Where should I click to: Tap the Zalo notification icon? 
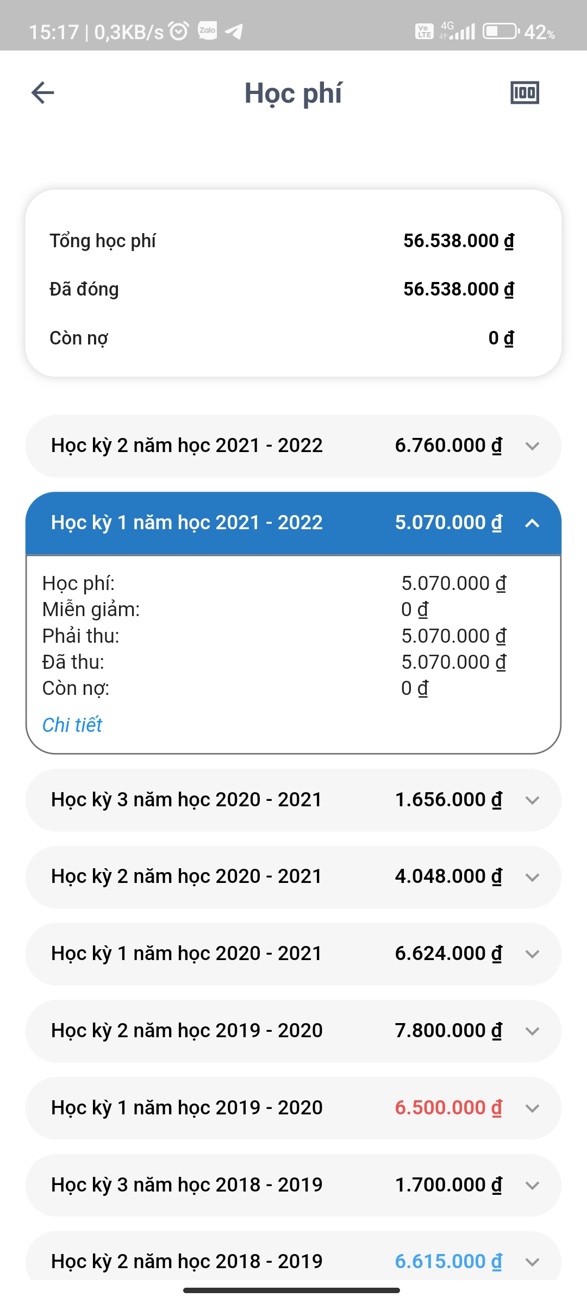coord(207,30)
